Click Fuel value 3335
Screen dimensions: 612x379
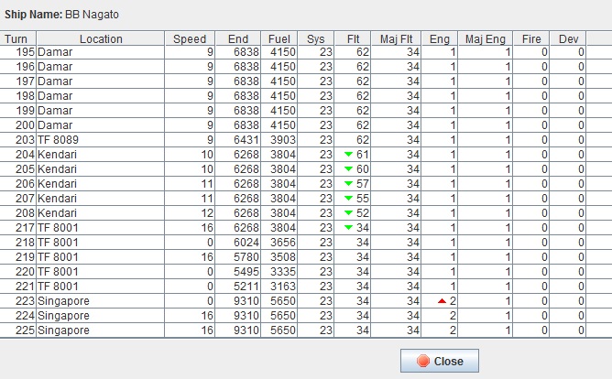pos(279,271)
